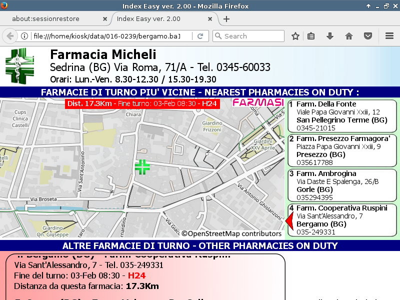Bookmark this page with the star icon

coord(295,36)
